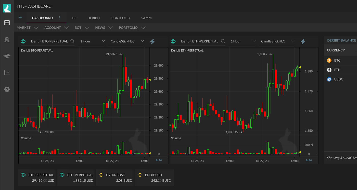Screen dimensions: 357x190
Task: Switch to the DERIBIT tab
Action: 94,18
